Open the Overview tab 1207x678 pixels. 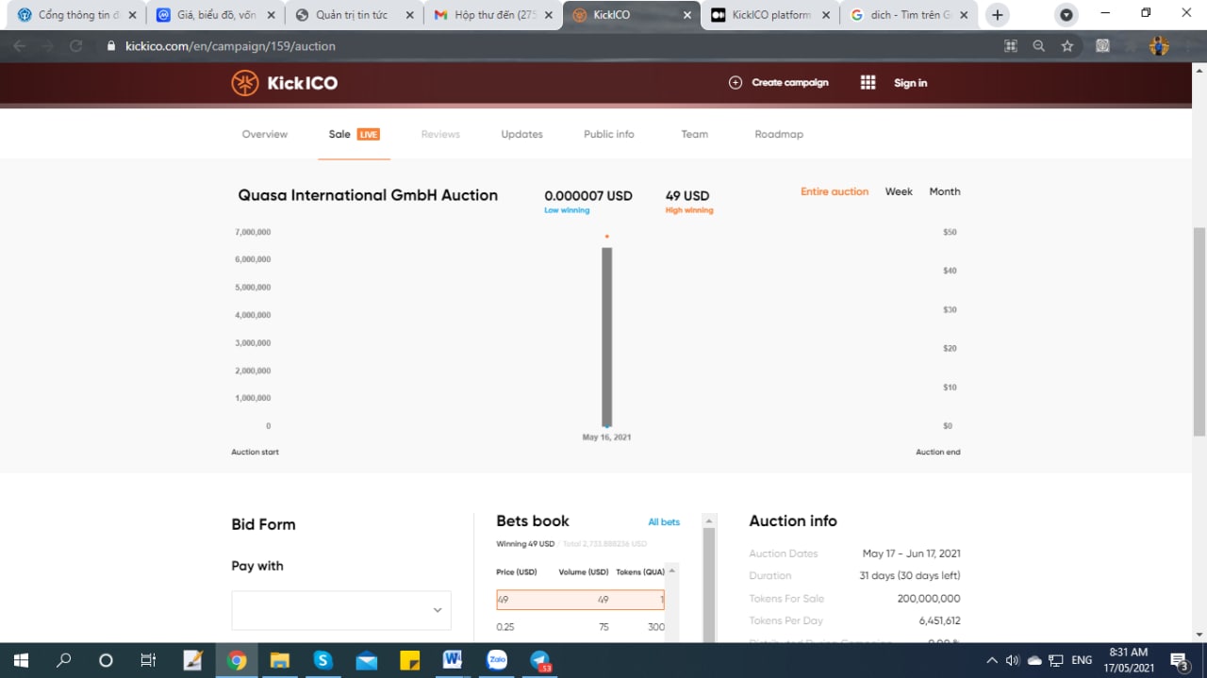pos(265,134)
